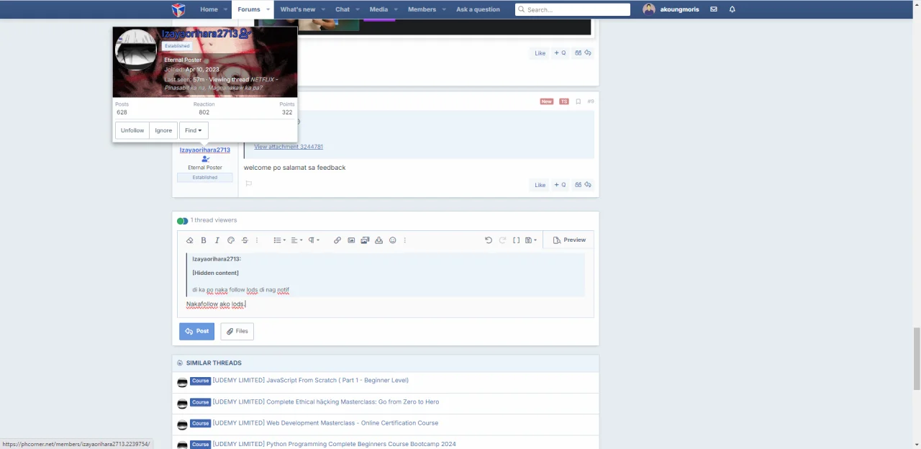Open the alerts bell icon
The height and width of the screenshot is (449, 921).
click(x=732, y=9)
